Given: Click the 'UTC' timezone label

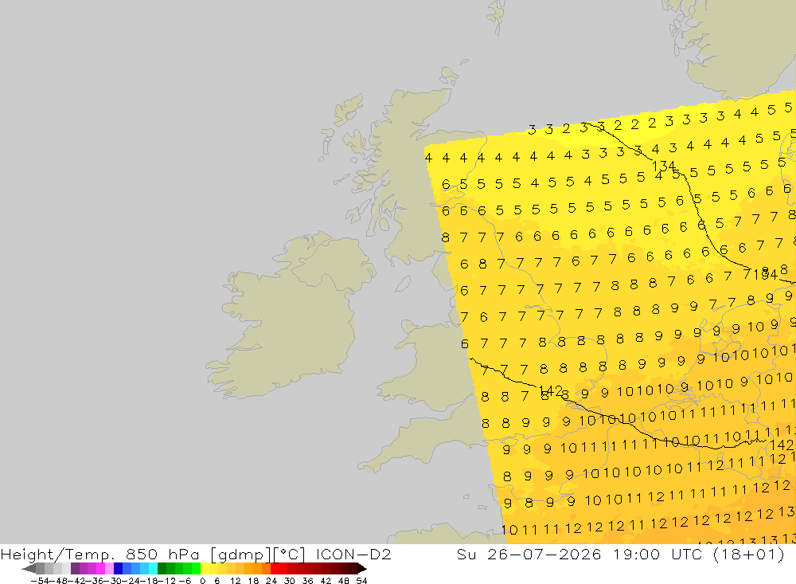Looking at the screenshot, I should pyautogui.click(x=686, y=554).
